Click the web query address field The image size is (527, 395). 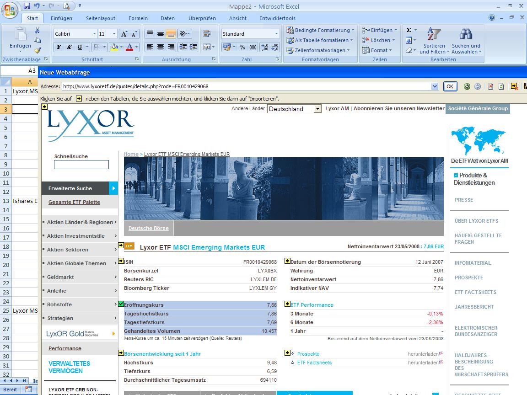[x=247, y=86]
